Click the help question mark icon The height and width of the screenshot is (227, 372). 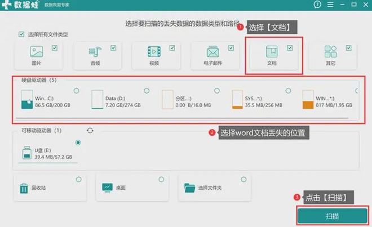coord(317,5)
